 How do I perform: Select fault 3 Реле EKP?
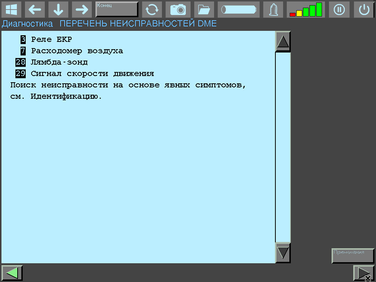51,39
